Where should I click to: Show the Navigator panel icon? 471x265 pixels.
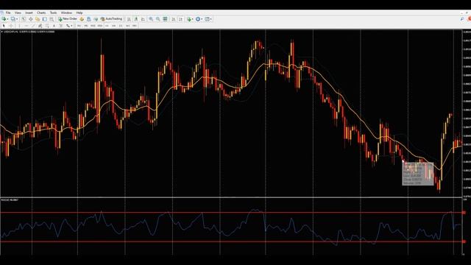point(38,19)
